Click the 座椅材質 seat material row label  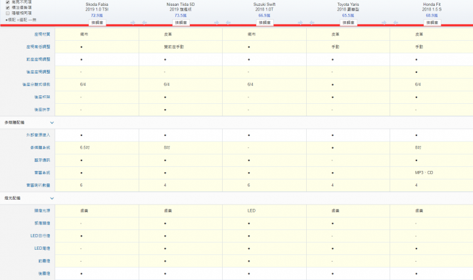(x=42, y=34)
